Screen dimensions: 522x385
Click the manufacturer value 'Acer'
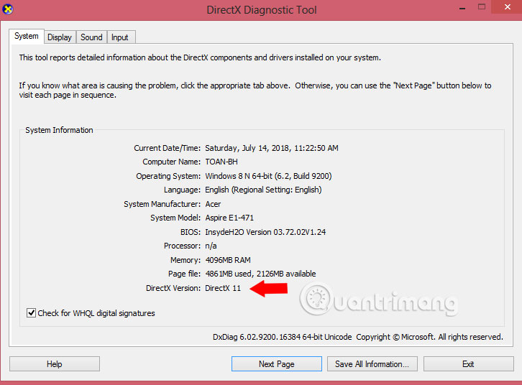(213, 204)
